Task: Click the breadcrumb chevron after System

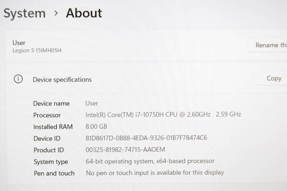Action: point(56,13)
